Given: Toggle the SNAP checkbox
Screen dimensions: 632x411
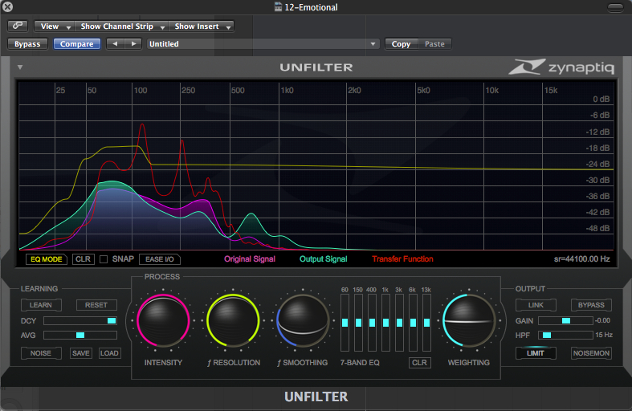Looking at the screenshot, I should 104,259.
